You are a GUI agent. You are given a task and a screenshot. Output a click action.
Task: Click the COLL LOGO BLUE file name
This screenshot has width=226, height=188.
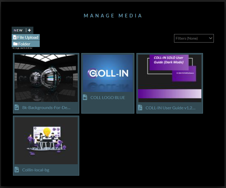point(108,97)
